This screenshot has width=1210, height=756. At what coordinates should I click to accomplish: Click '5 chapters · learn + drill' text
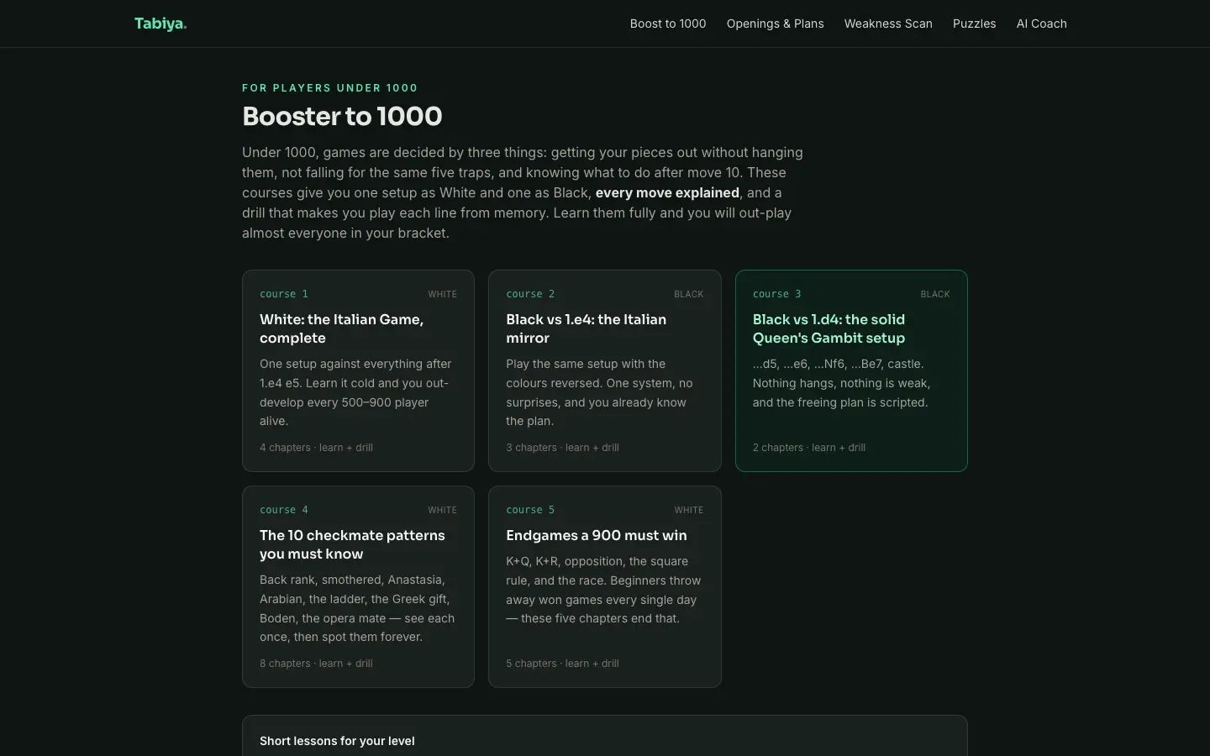click(562, 664)
